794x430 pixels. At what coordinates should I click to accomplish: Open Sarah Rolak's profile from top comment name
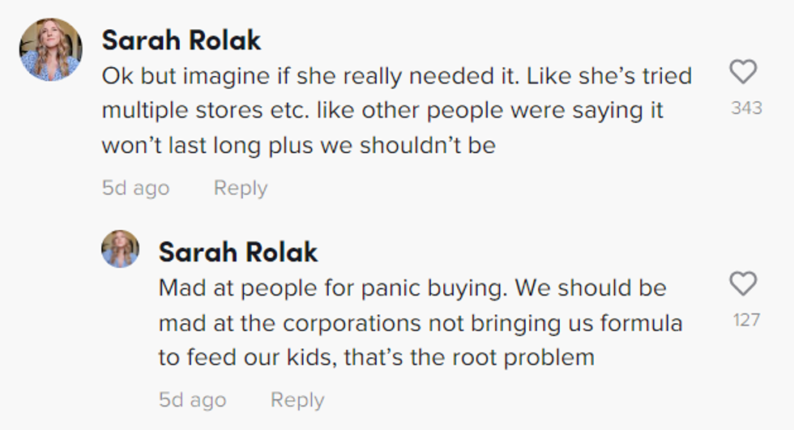(181, 40)
